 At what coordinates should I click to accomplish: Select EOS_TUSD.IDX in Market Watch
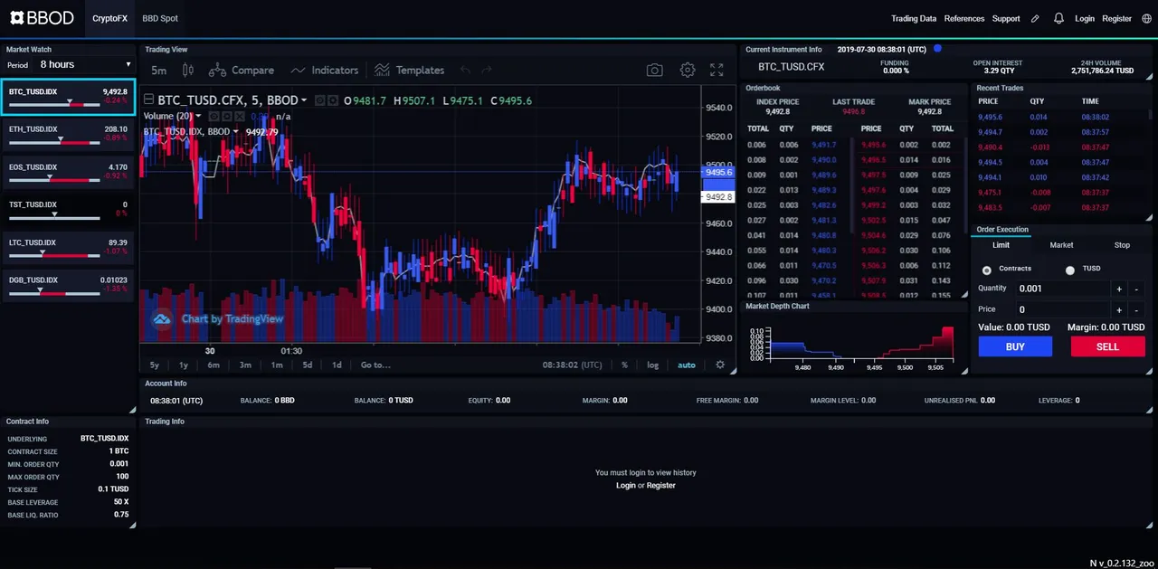69,172
